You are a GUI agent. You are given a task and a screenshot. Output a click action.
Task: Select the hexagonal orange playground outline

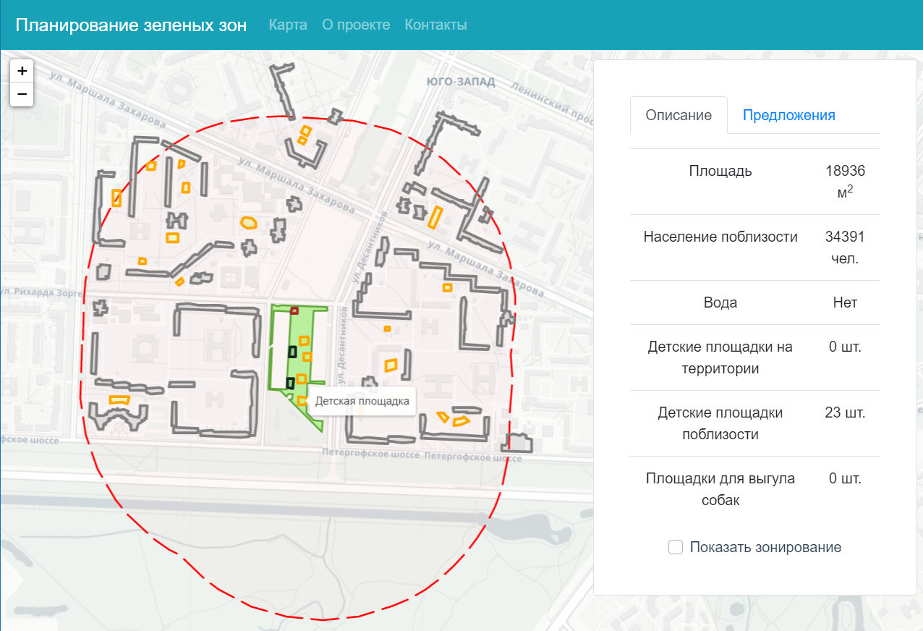tap(249, 223)
